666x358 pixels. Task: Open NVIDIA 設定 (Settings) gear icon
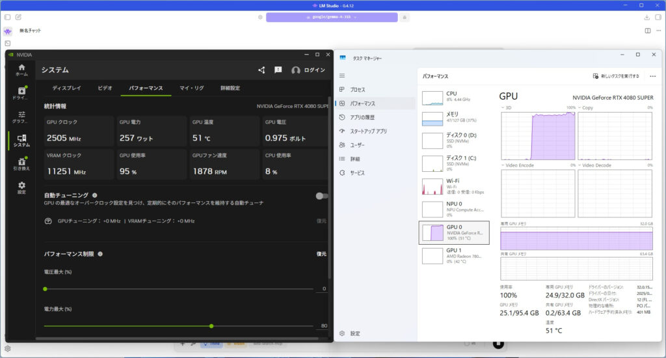pyautogui.click(x=21, y=187)
